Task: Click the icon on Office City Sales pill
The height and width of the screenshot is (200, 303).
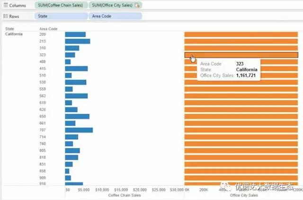Action: 137,6
